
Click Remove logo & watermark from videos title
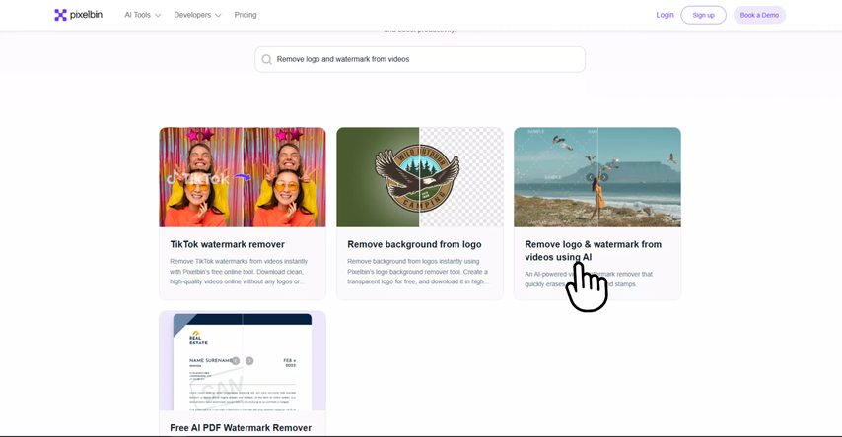point(593,250)
